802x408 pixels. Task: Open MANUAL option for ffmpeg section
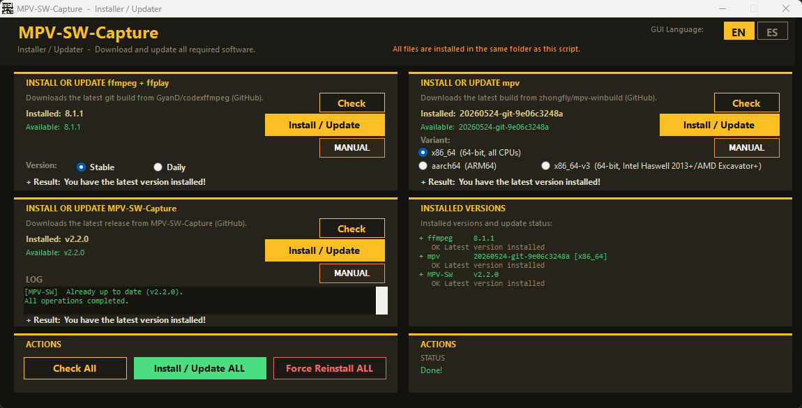point(352,148)
